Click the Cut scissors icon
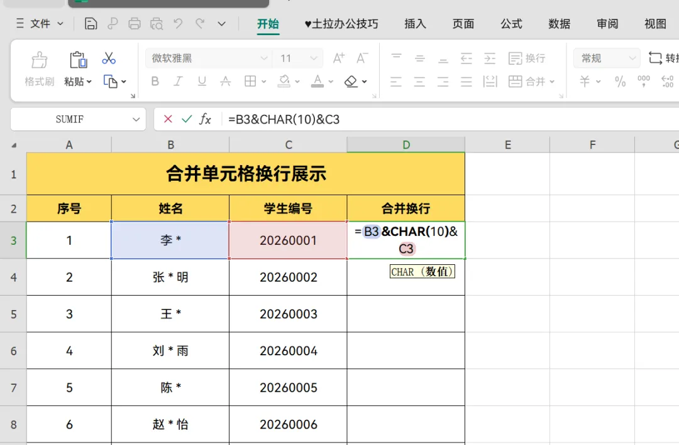Image resolution: width=679 pixels, height=445 pixels. pyautogui.click(x=109, y=58)
